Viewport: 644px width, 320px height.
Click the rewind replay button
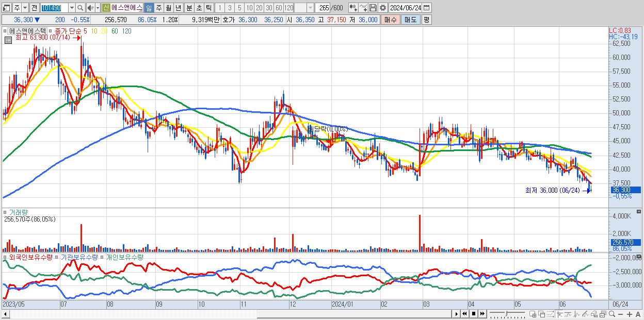coord(465,314)
